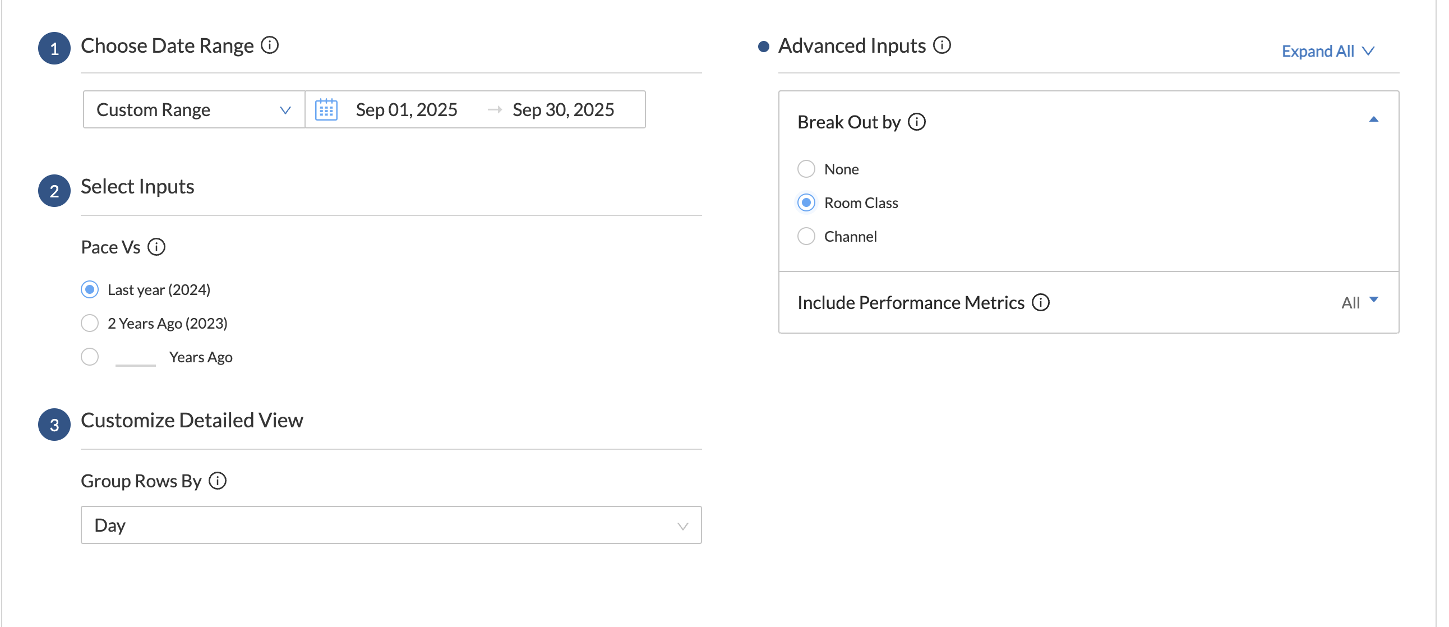This screenshot has width=1449, height=627.
Task: Open the calendar date picker icon
Action: tap(326, 110)
